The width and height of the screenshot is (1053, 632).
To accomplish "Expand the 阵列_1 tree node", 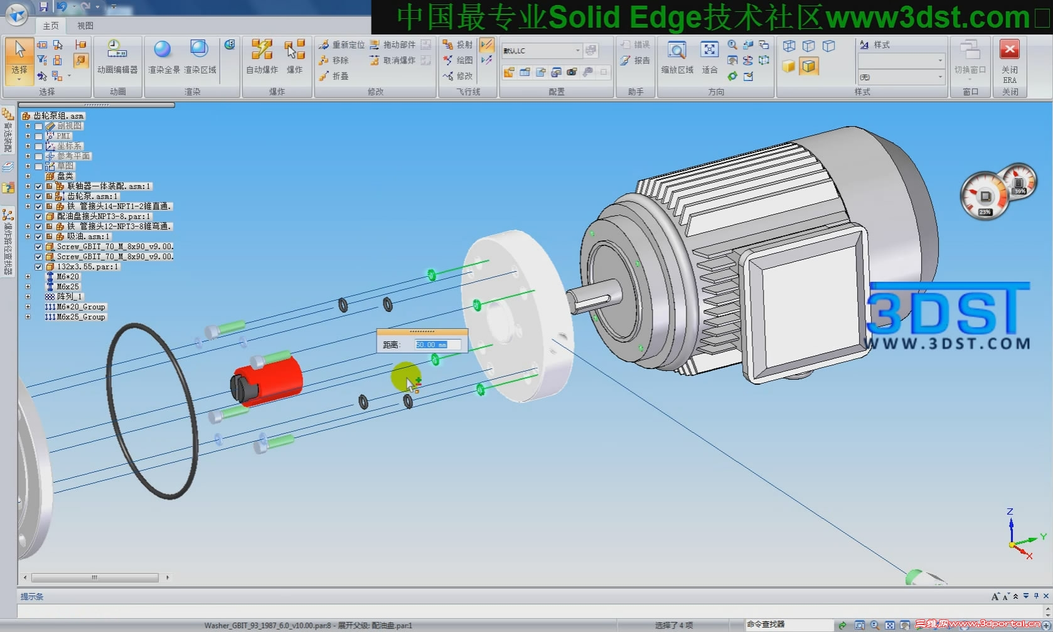I will tap(28, 297).
